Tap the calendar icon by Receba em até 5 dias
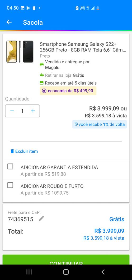This screenshot has width=132, height=280. point(42,83)
